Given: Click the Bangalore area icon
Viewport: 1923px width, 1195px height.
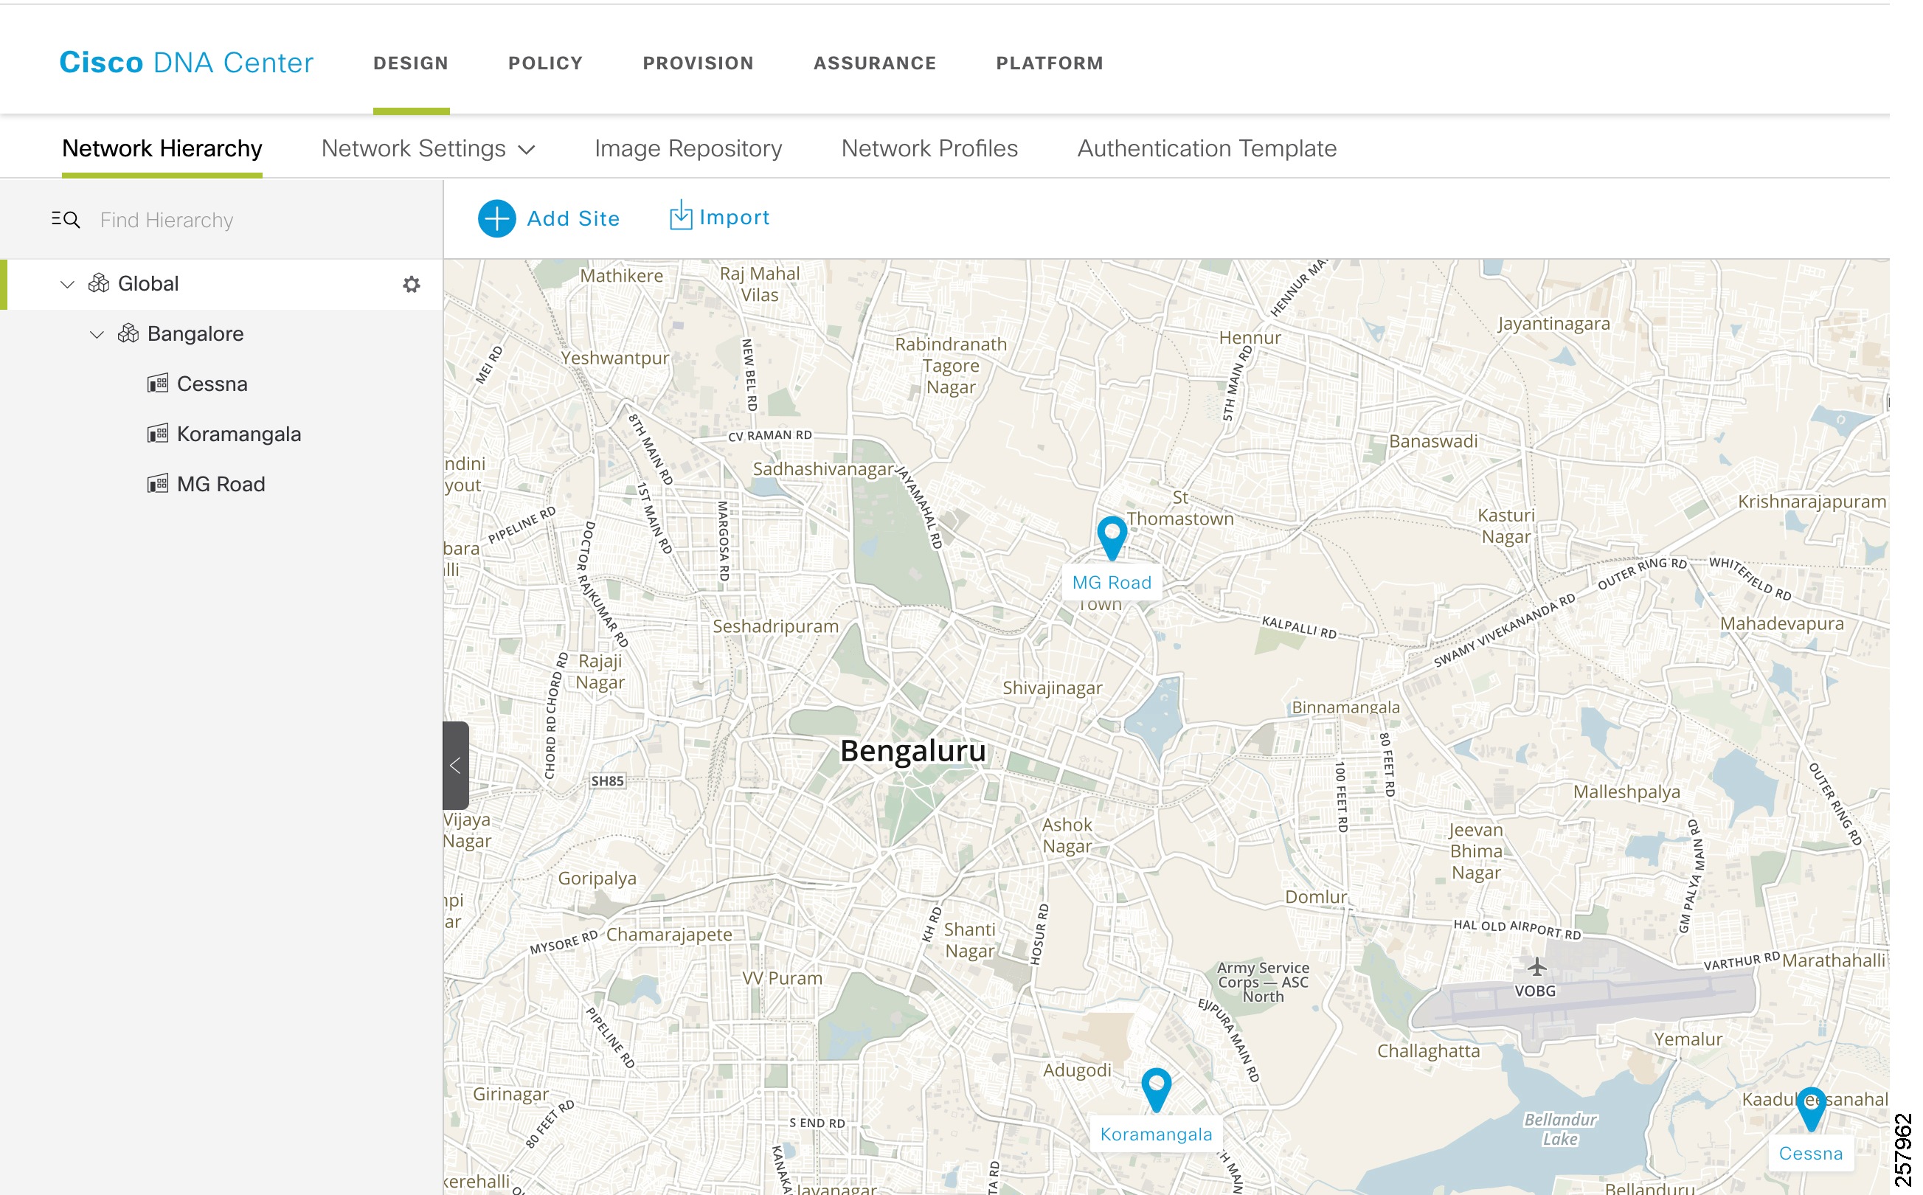Looking at the screenshot, I should [128, 333].
